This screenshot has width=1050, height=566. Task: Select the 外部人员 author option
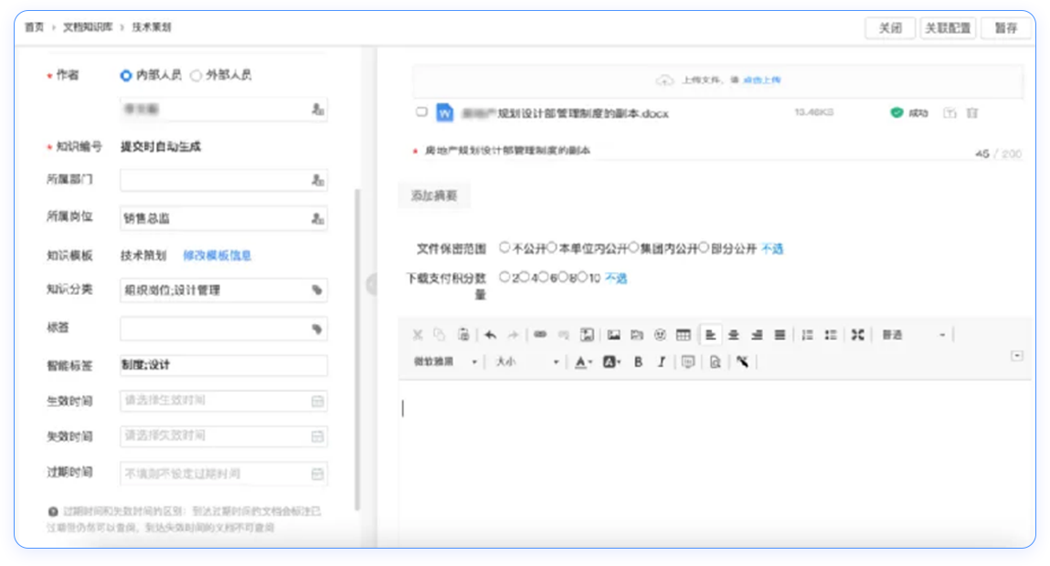[196, 76]
